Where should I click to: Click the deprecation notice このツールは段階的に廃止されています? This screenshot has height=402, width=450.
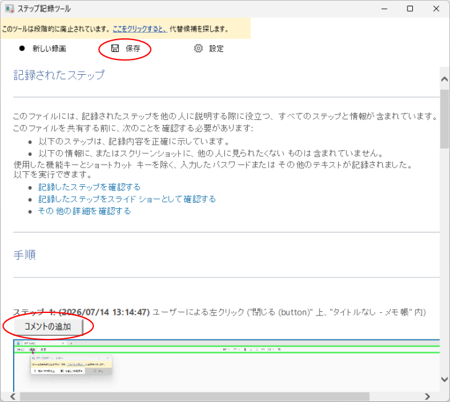tap(56, 28)
